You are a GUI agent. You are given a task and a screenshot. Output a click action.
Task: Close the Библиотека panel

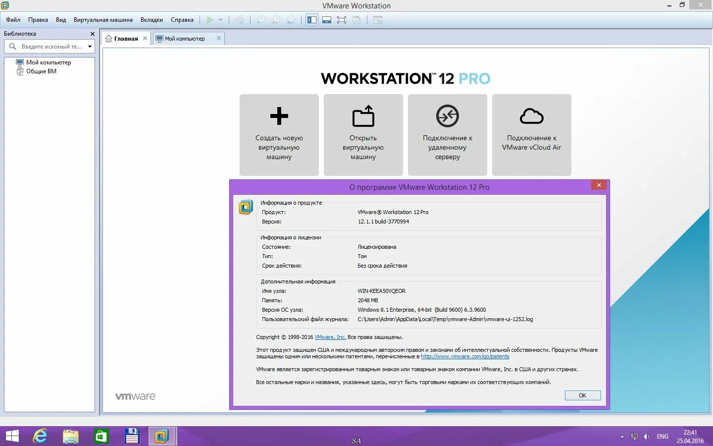point(92,34)
